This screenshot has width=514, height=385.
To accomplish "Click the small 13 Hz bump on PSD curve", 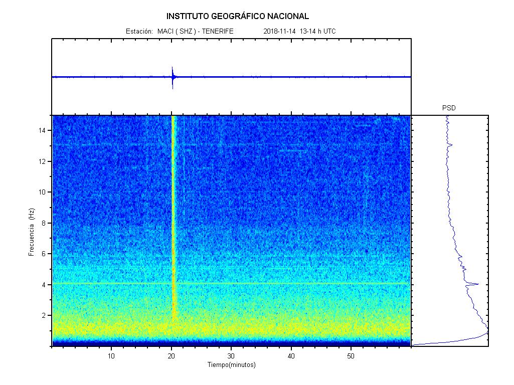I will 451,145.
